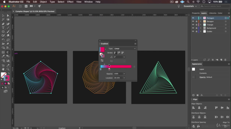This screenshot has height=129, width=231.
Task: Open the Effect menu
Action: point(70,2)
